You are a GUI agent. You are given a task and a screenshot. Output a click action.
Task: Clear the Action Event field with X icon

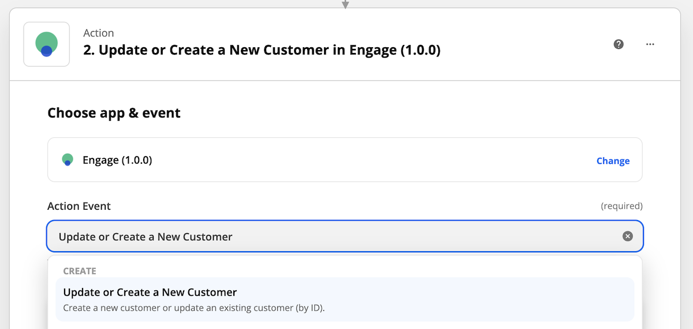628,236
